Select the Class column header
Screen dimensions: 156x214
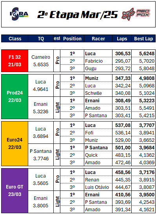15,39
